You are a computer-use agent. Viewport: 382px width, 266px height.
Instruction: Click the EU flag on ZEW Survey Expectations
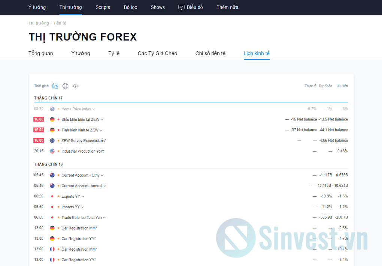tap(52, 141)
